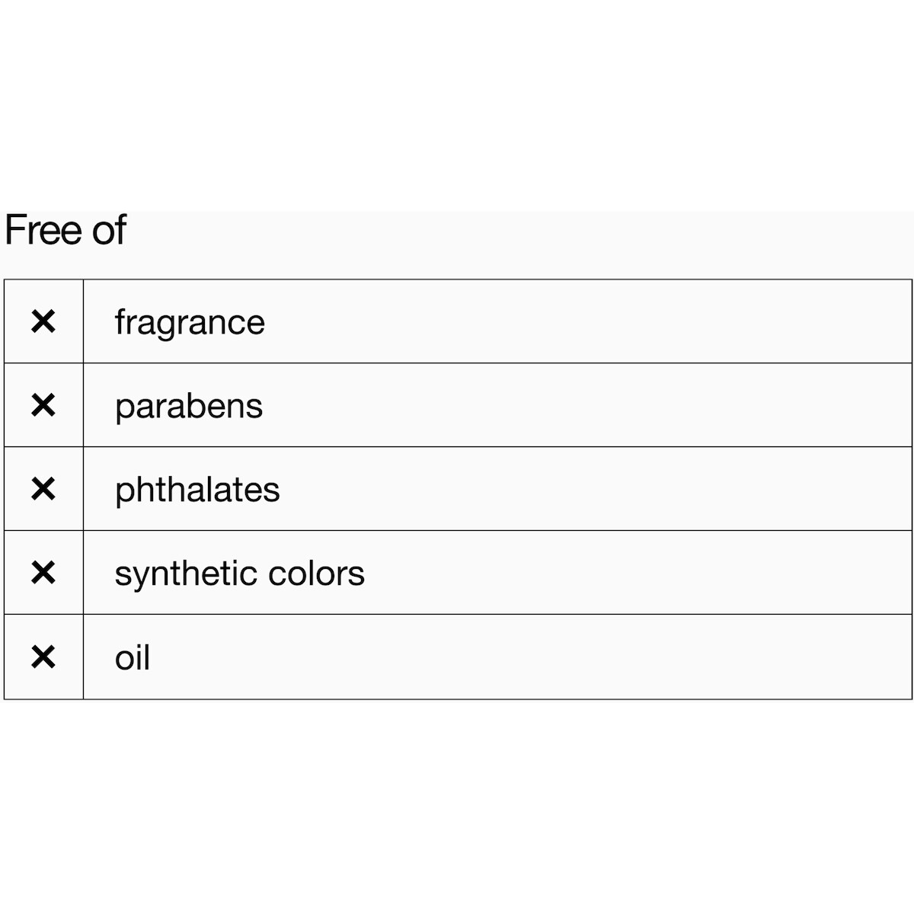Select the X icon in phthalates row
The width and height of the screenshot is (914, 914).
(x=43, y=489)
